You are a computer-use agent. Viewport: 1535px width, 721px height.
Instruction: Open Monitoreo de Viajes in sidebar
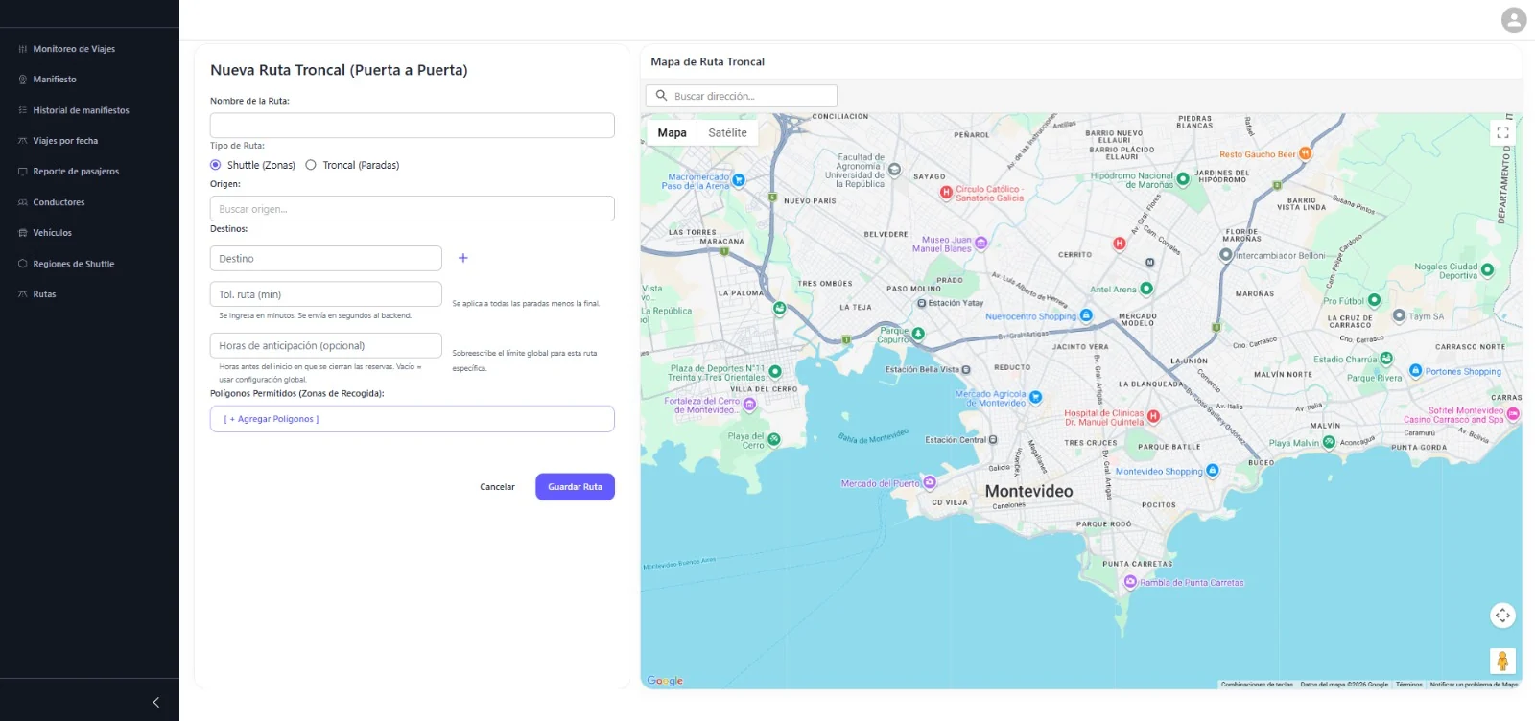(x=74, y=49)
